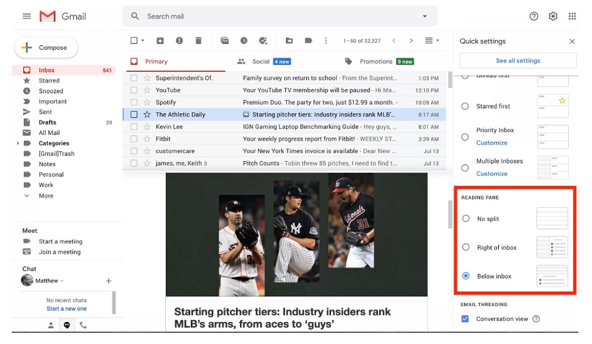Click the Hangouts chat bubble icon
The height and width of the screenshot is (344, 592).
tap(67, 325)
